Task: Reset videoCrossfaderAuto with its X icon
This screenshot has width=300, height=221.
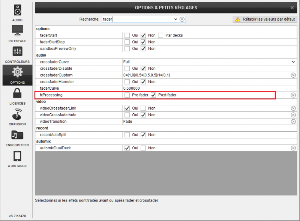Action: pos(293,115)
